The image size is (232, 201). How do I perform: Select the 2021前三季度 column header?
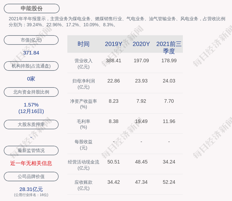pos(169,47)
